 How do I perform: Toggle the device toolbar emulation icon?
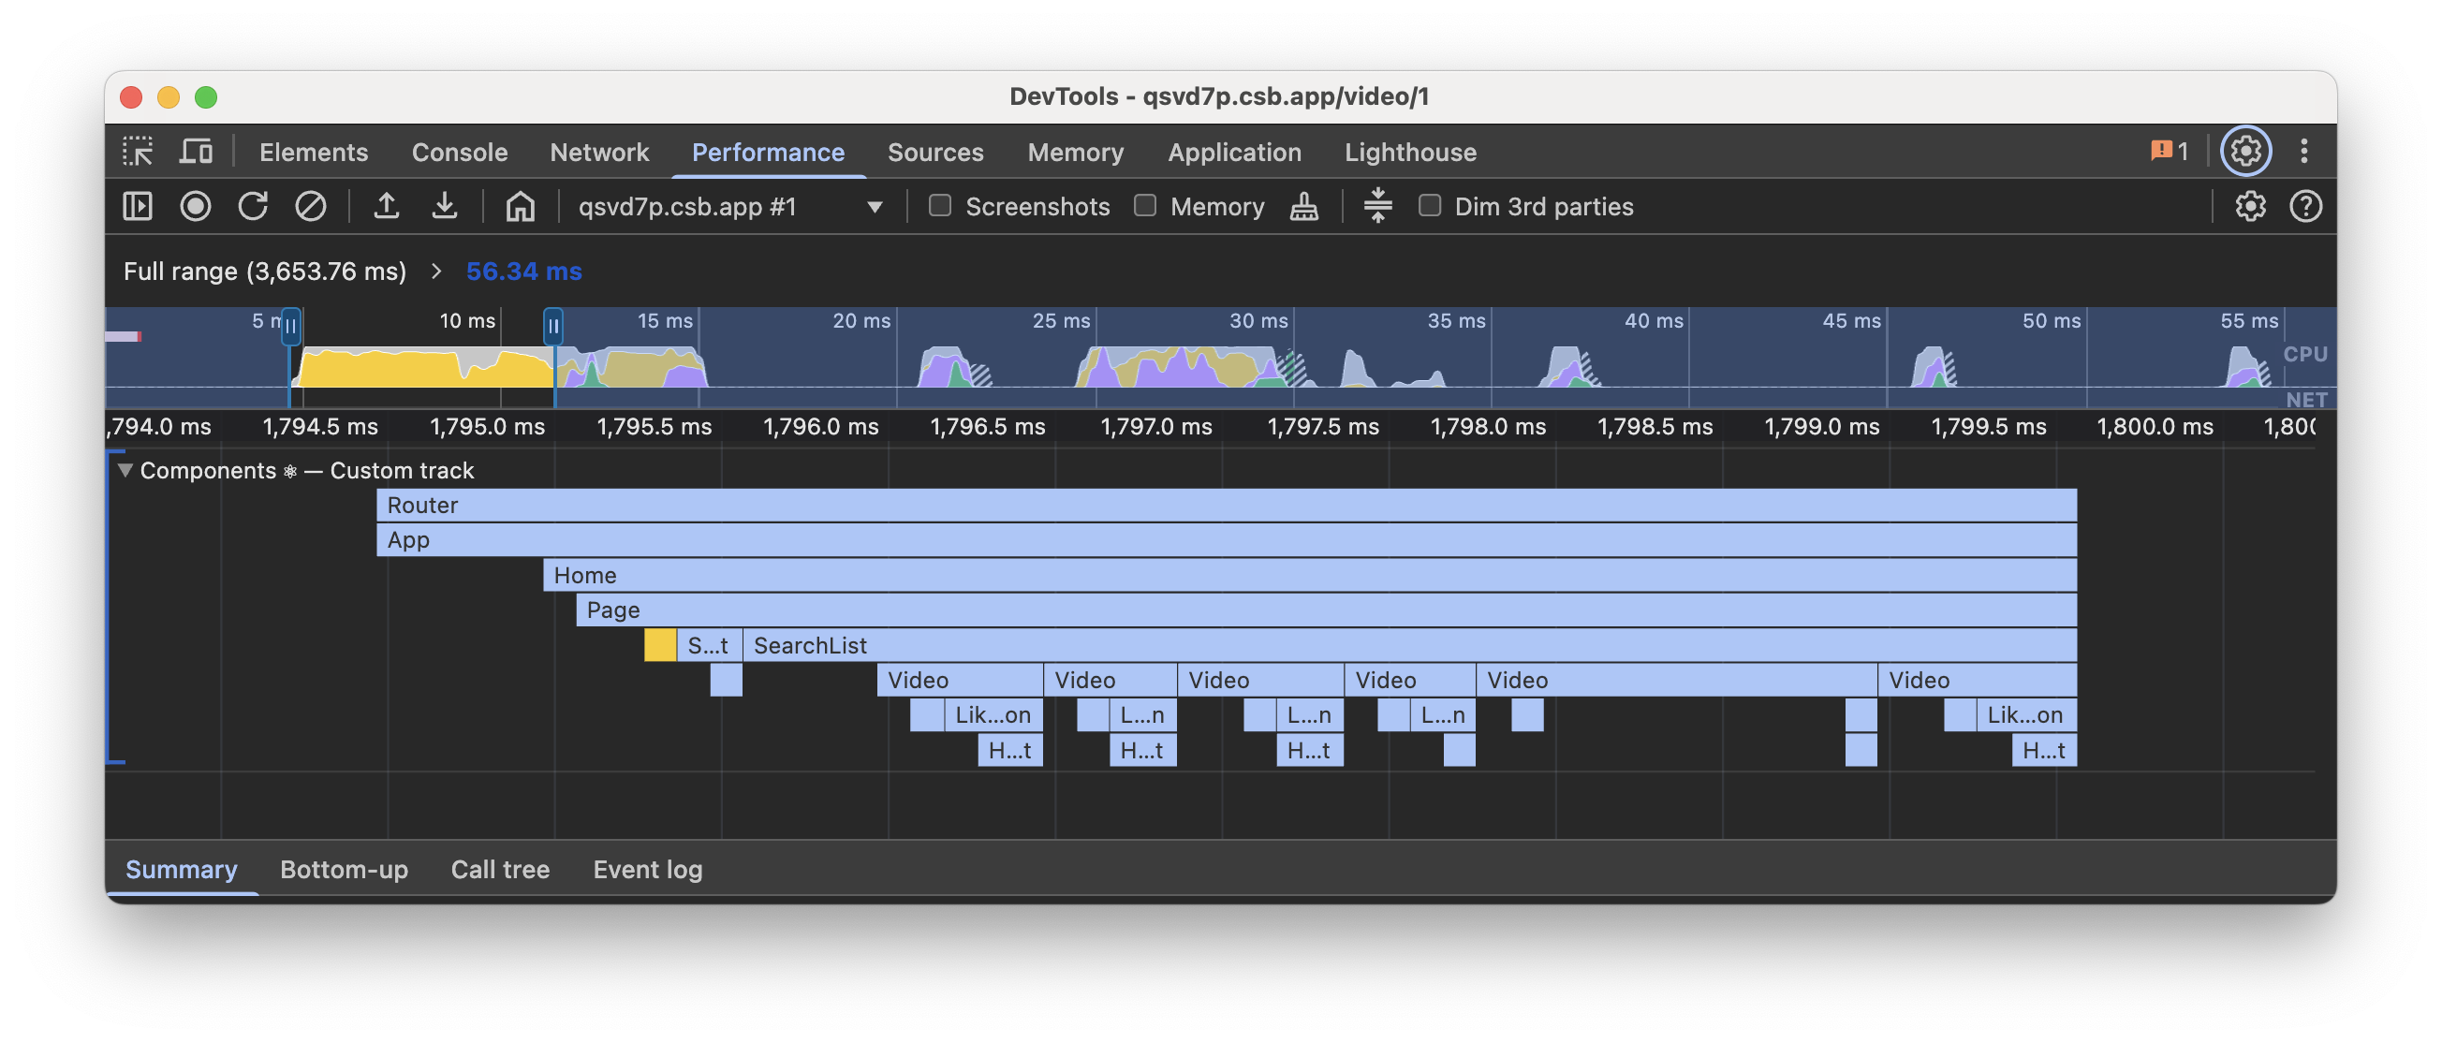click(196, 152)
